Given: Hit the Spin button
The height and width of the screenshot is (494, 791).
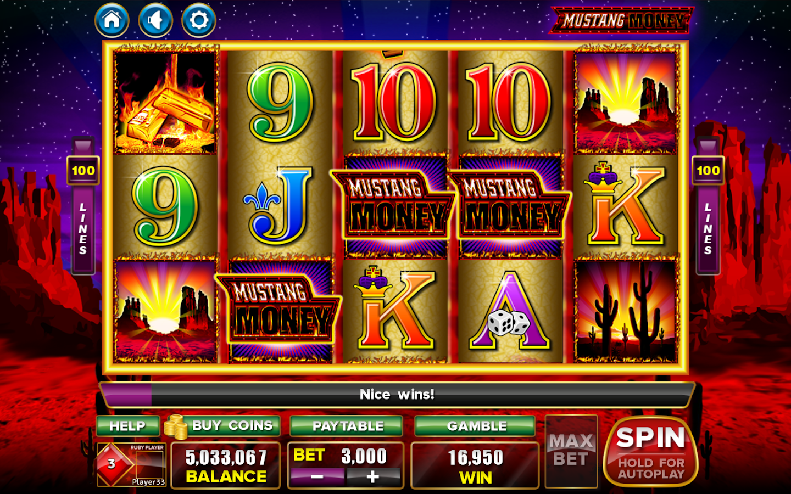Looking at the screenshot, I should tap(650, 451).
